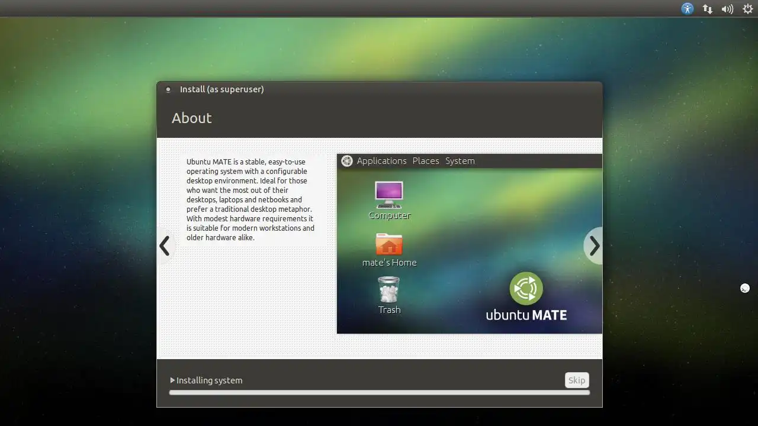Click the Installing system label
Viewport: 758px width, 426px height.
point(210,380)
